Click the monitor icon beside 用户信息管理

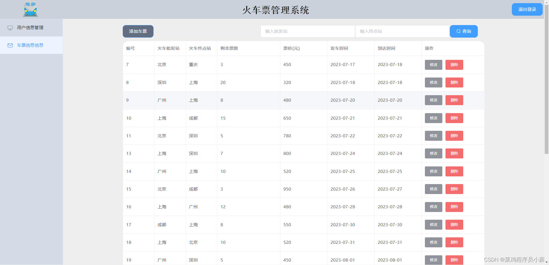[10, 28]
